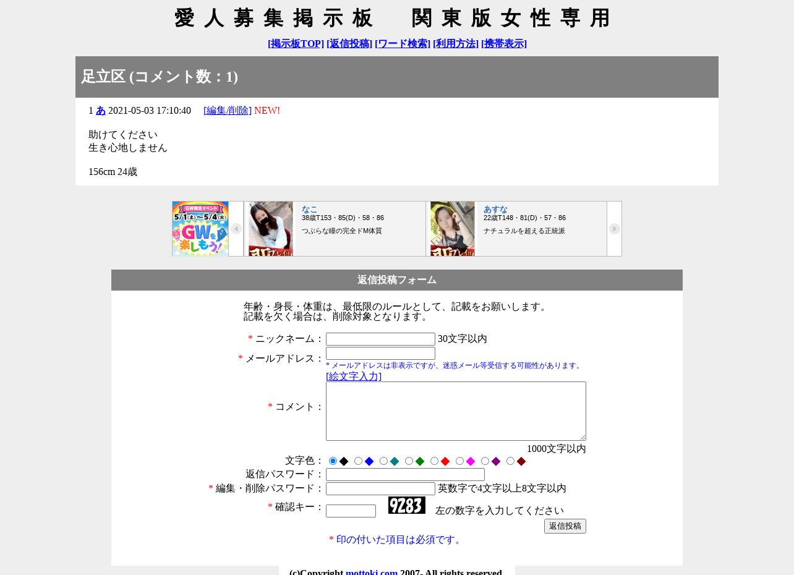Select dark red text color radio

coord(511,461)
